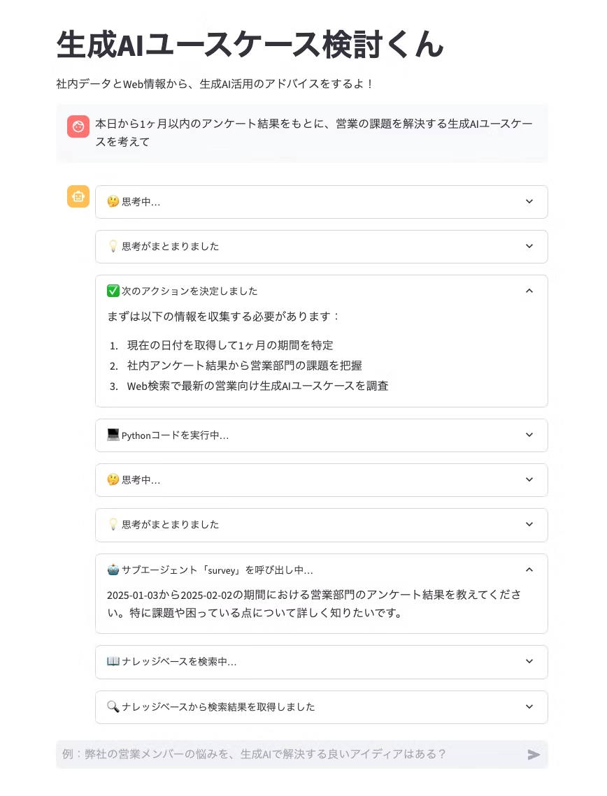Expand the ナレッジベースから検索結果を取得しました card
607x796 pixels.
pos(529,707)
